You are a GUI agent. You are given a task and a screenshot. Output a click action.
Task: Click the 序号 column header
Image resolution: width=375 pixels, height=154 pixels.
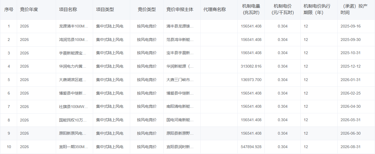coord(8,10)
